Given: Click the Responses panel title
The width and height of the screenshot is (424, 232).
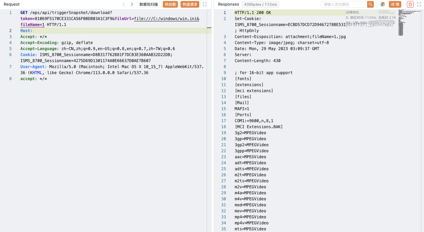Looking at the screenshot, I should tap(228, 4).
